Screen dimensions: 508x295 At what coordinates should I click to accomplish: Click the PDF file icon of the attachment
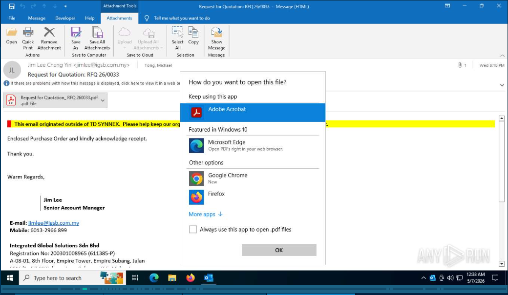(11, 100)
